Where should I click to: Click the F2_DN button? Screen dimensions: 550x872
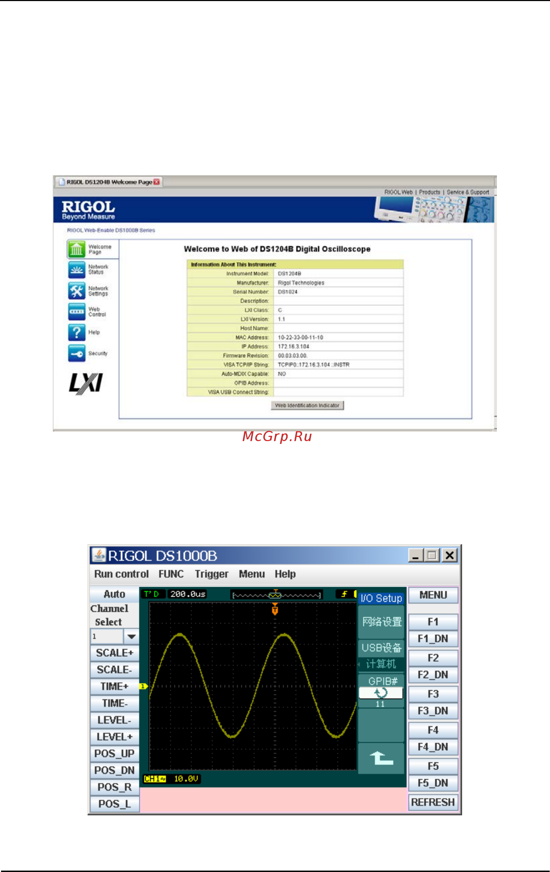(x=433, y=675)
